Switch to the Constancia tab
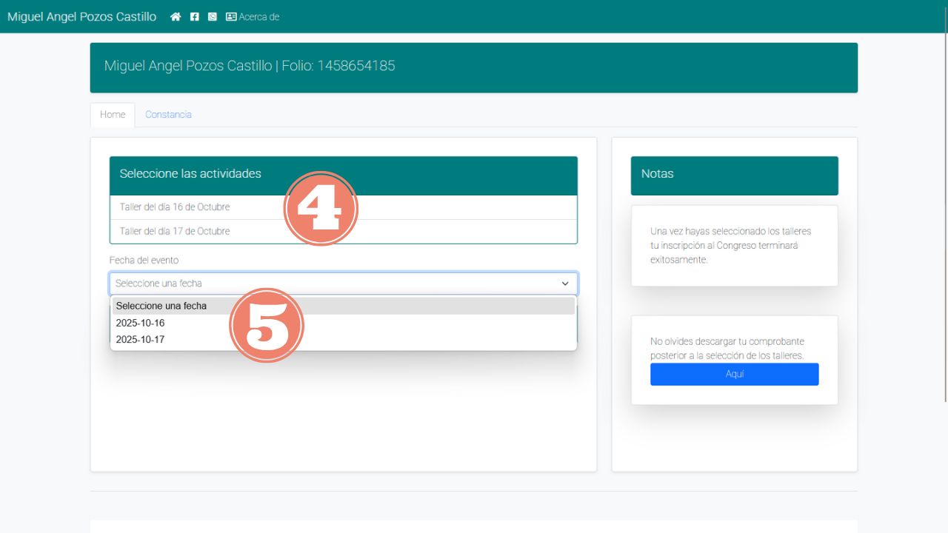Viewport: 948px width, 533px height. [168, 115]
